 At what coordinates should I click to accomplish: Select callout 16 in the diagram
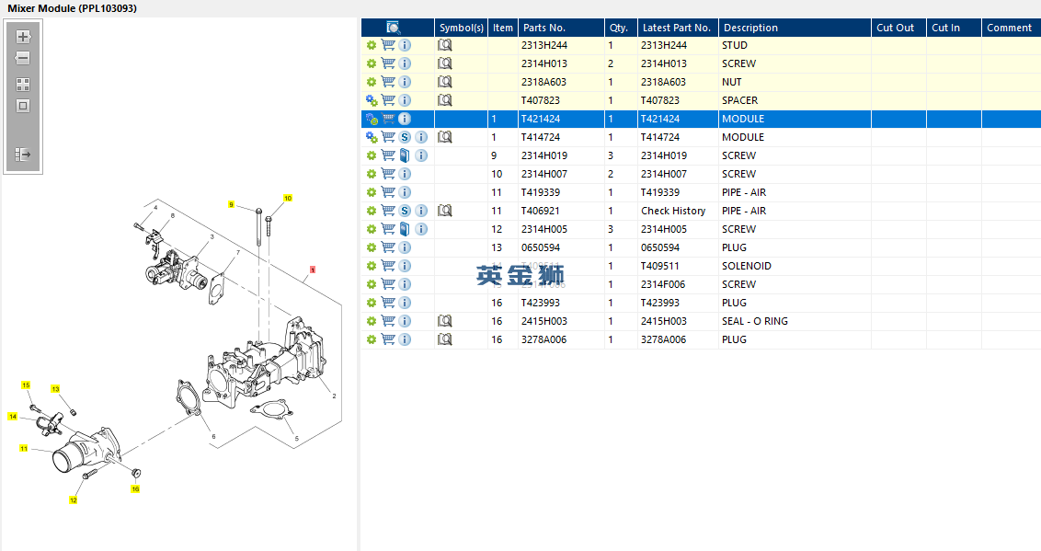[135, 488]
